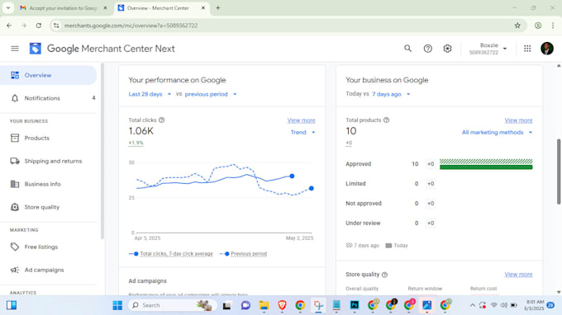562x315 pixels.
Task: Click the Total products info icon
Action: [387, 120]
